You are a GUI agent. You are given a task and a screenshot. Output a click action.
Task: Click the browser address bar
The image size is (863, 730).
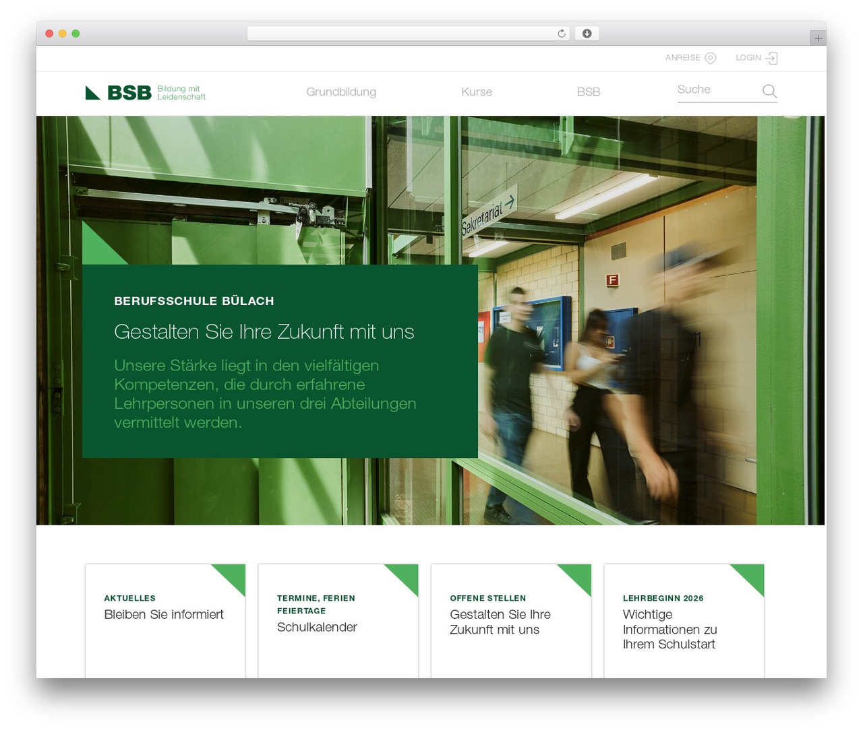(x=408, y=34)
